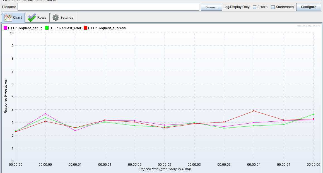Open the Settings tab

tap(63, 18)
